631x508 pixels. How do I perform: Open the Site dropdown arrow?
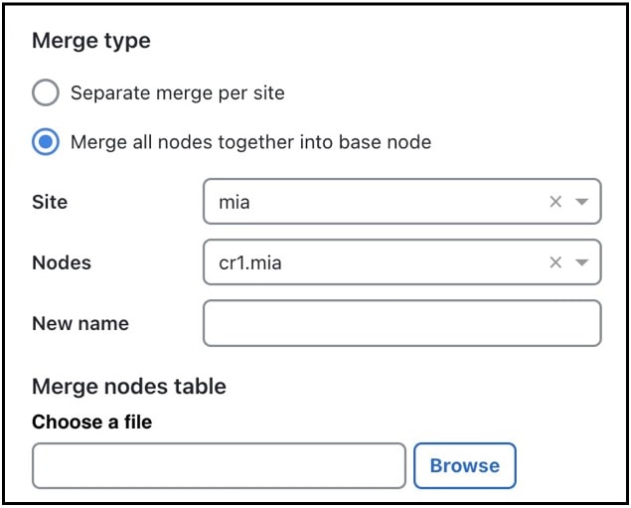click(582, 201)
